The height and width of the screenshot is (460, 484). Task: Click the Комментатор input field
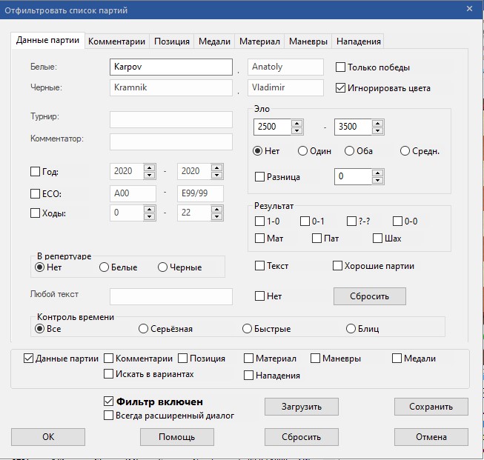(x=171, y=141)
